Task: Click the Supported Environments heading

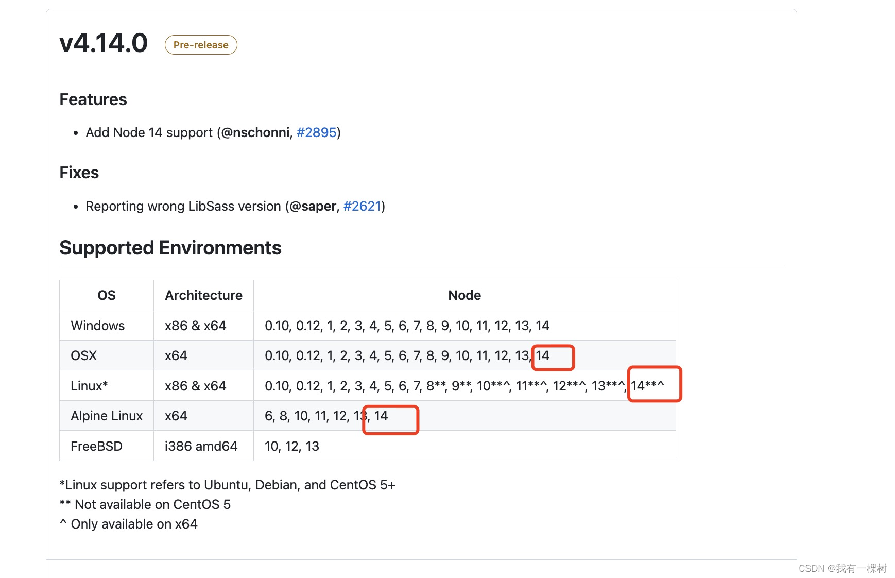Action: pyautogui.click(x=170, y=248)
